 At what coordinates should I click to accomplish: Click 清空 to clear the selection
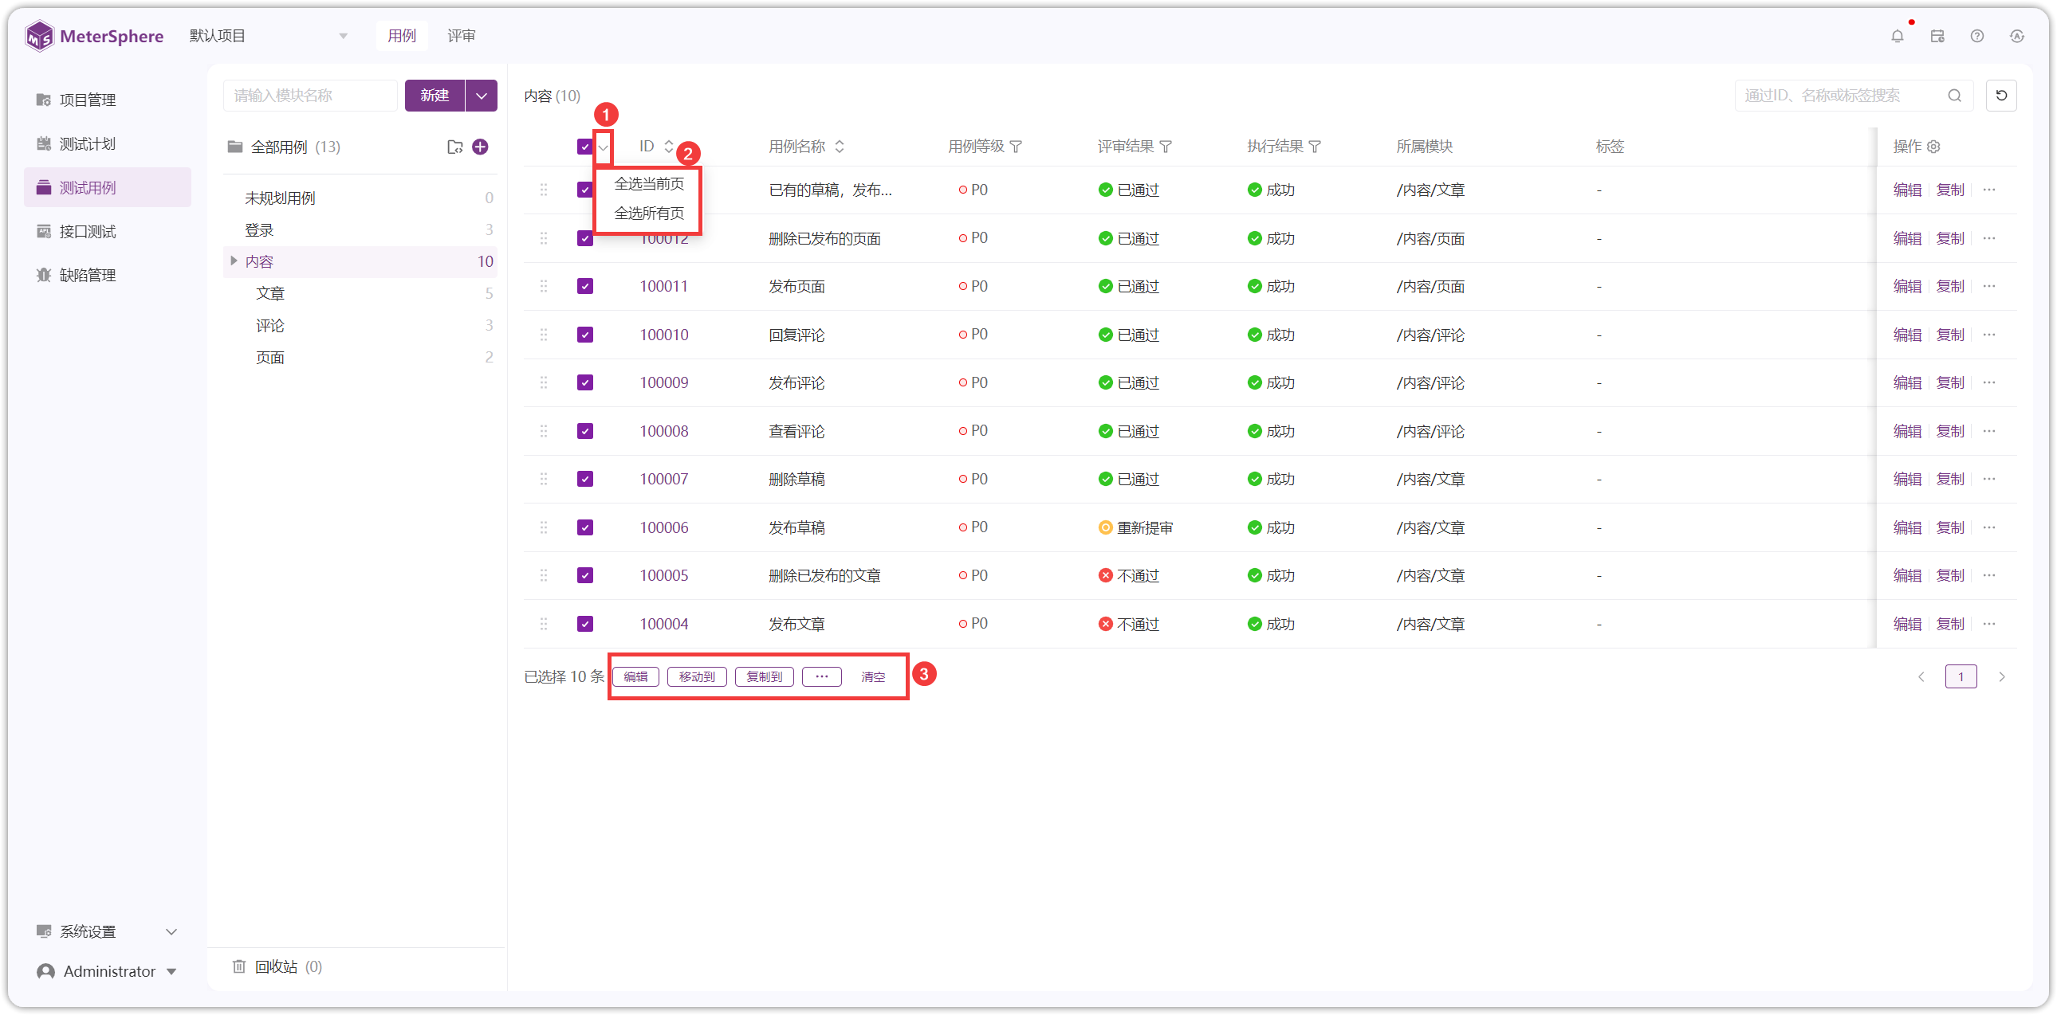pyautogui.click(x=873, y=676)
